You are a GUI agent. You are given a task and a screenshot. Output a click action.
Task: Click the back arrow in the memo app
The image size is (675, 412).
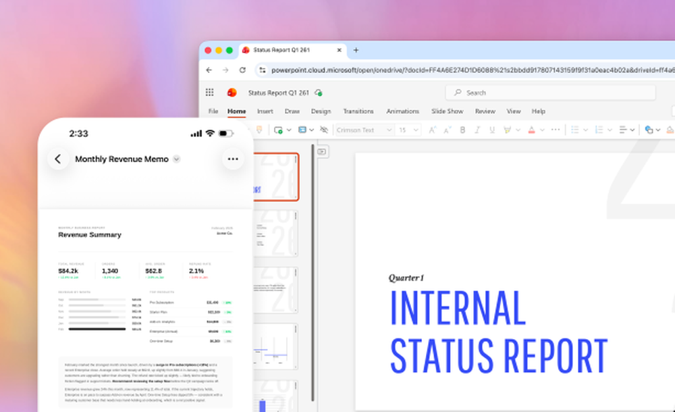coord(58,159)
